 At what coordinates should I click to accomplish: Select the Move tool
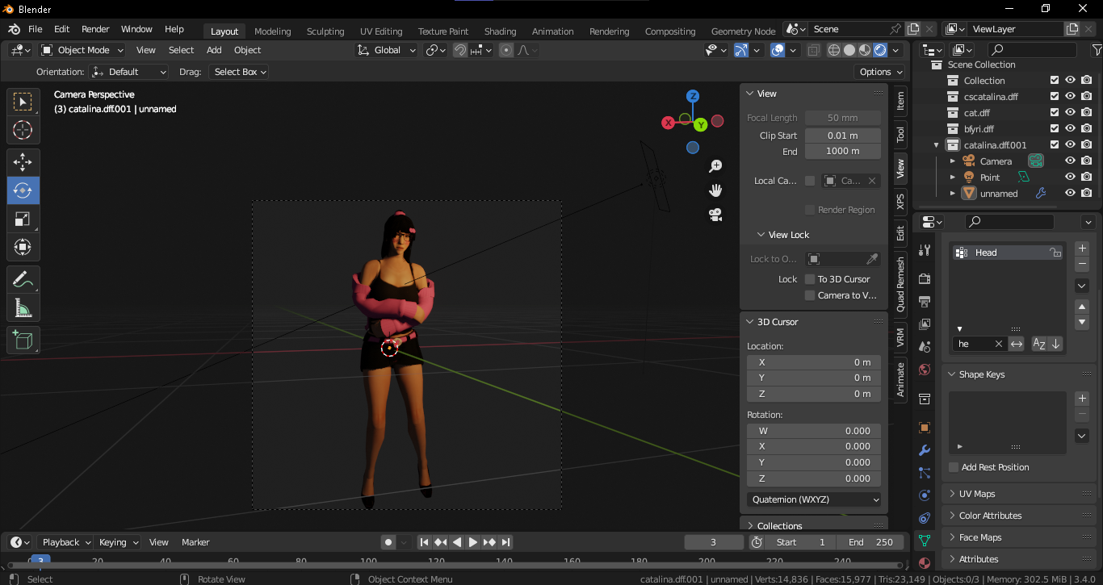click(23, 162)
